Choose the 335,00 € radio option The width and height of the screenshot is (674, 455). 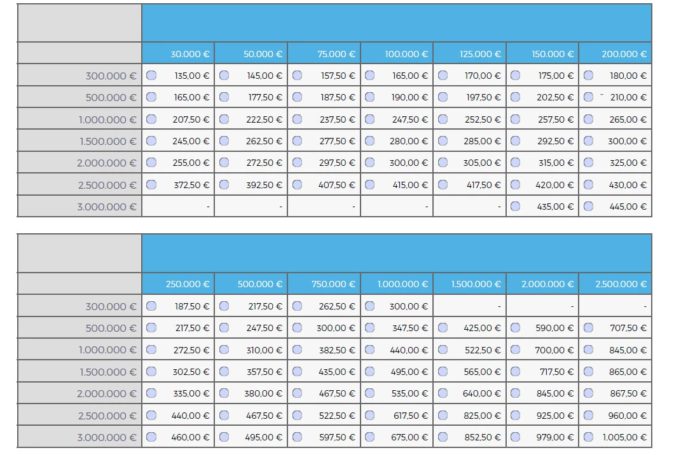151,393
